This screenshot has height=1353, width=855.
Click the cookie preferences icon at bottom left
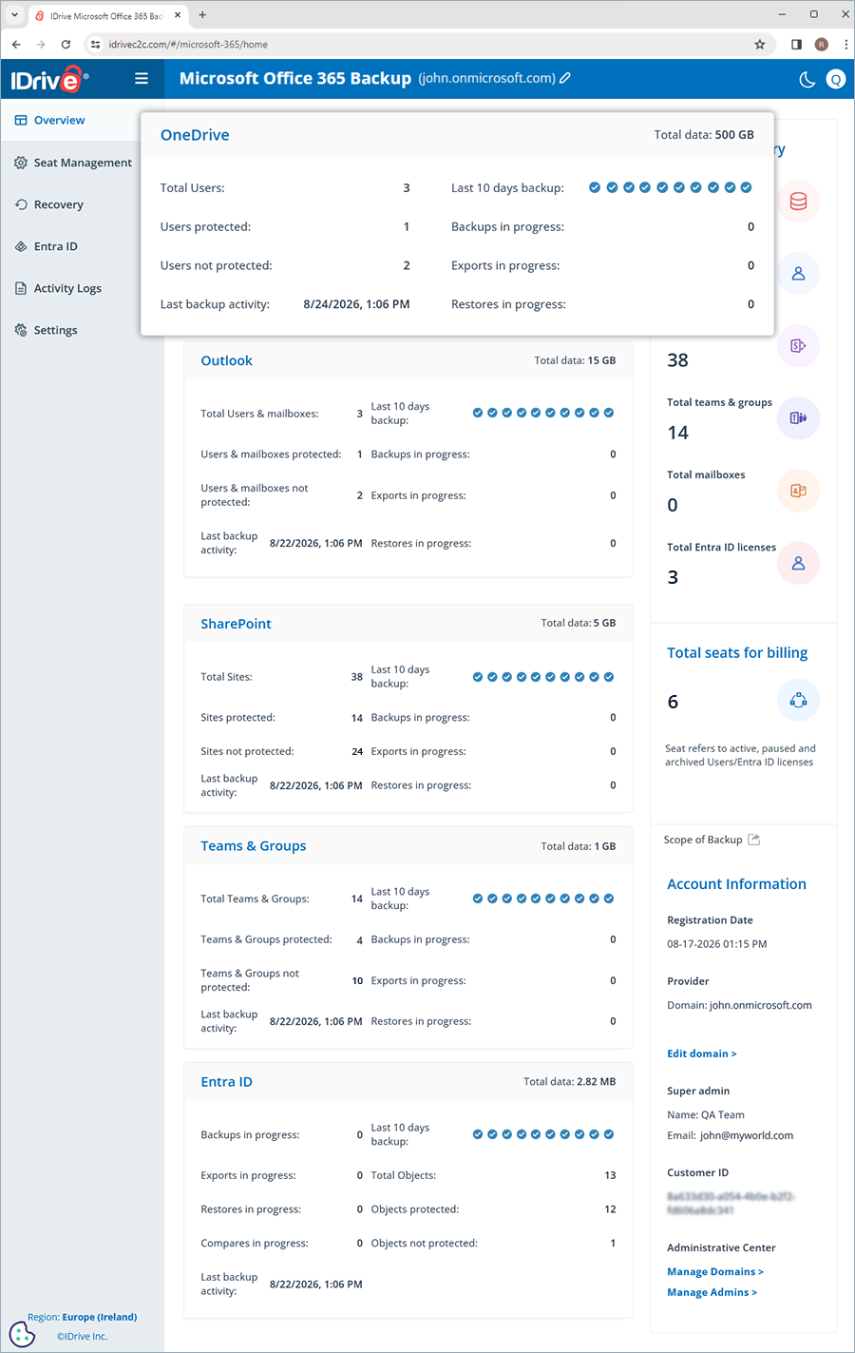pyautogui.click(x=22, y=1333)
